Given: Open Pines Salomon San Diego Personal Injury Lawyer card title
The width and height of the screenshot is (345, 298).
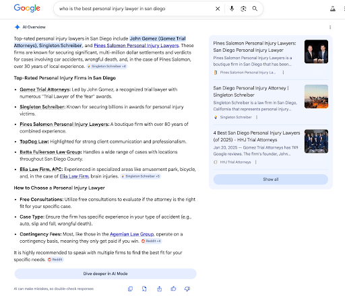Looking at the screenshot, I should pos(255,46).
